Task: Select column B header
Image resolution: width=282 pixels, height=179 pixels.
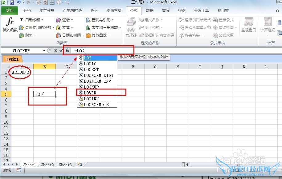Action: click(44, 67)
